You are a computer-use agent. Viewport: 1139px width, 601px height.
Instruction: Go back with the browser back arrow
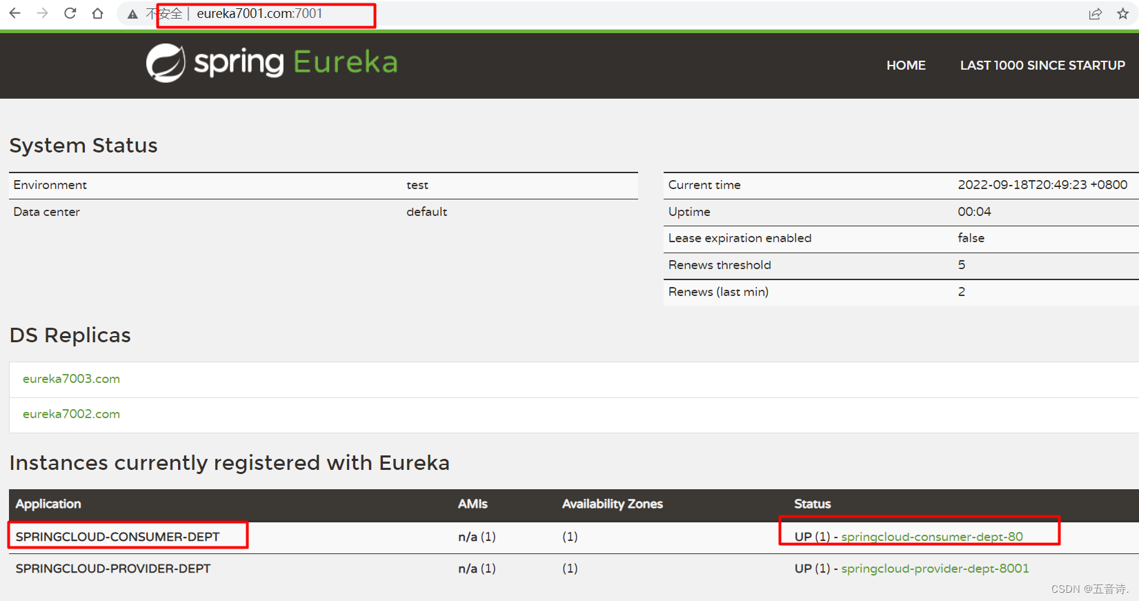point(14,13)
